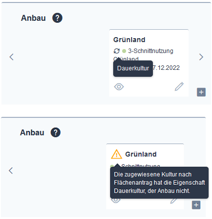Add a cultivation with plus beside warning card
Screen dimensions: 212x219
pyautogui.click(x=196, y=205)
